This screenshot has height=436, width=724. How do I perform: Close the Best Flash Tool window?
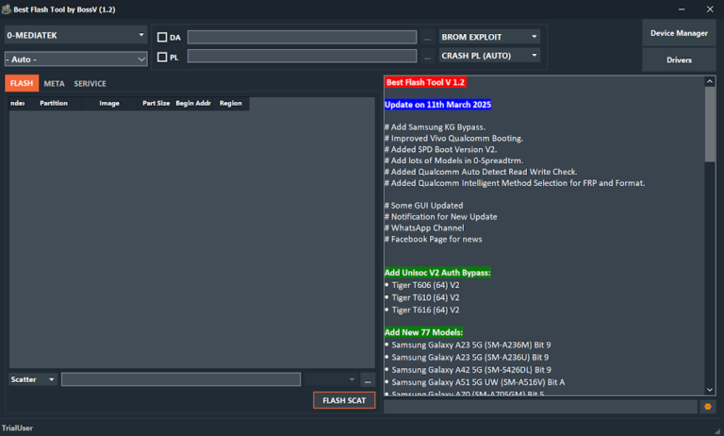(710, 9)
